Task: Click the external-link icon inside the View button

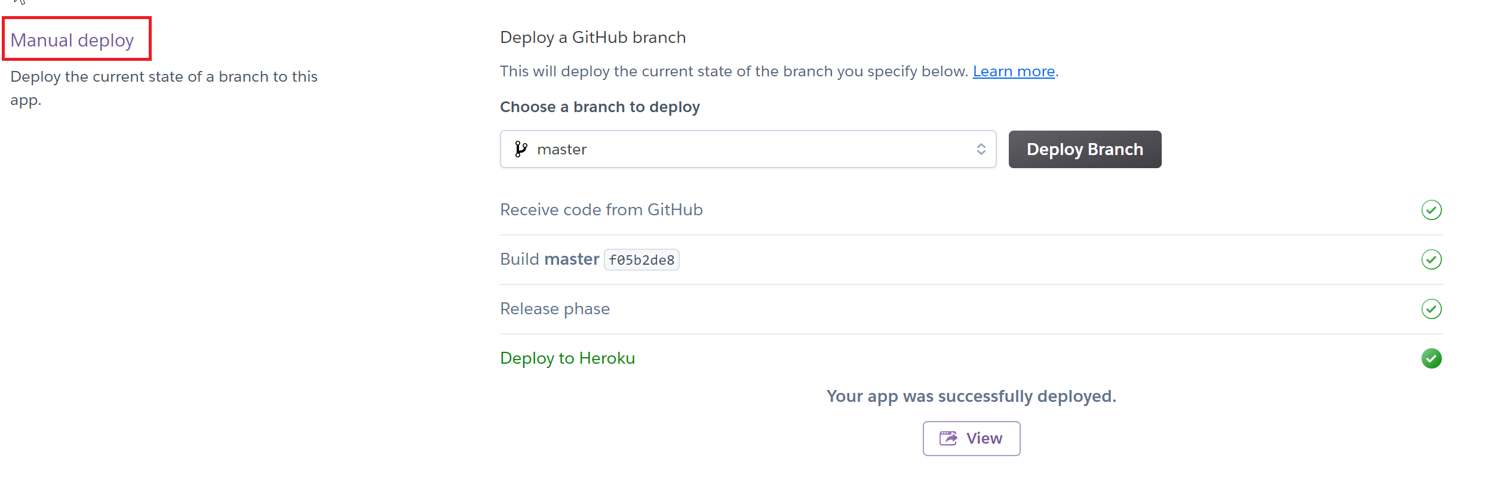Action: (948, 438)
